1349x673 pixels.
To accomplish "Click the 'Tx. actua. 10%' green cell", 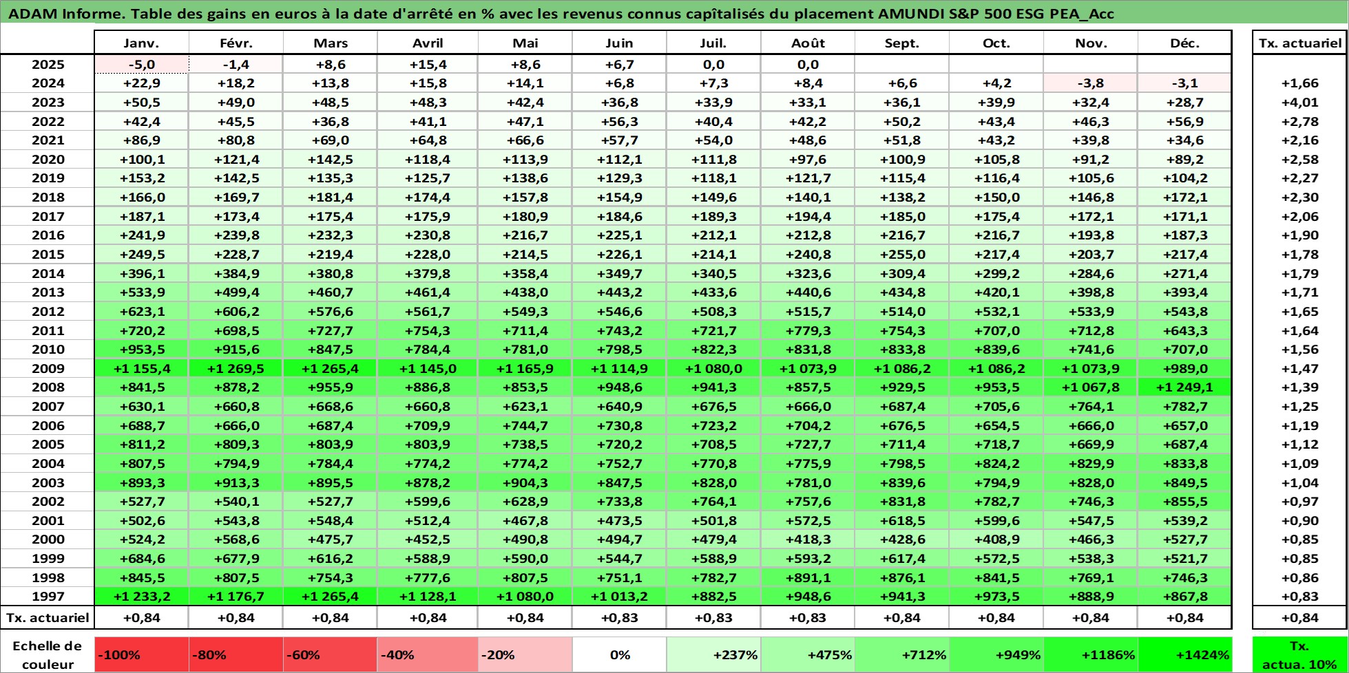I will (x=1299, y=654).
